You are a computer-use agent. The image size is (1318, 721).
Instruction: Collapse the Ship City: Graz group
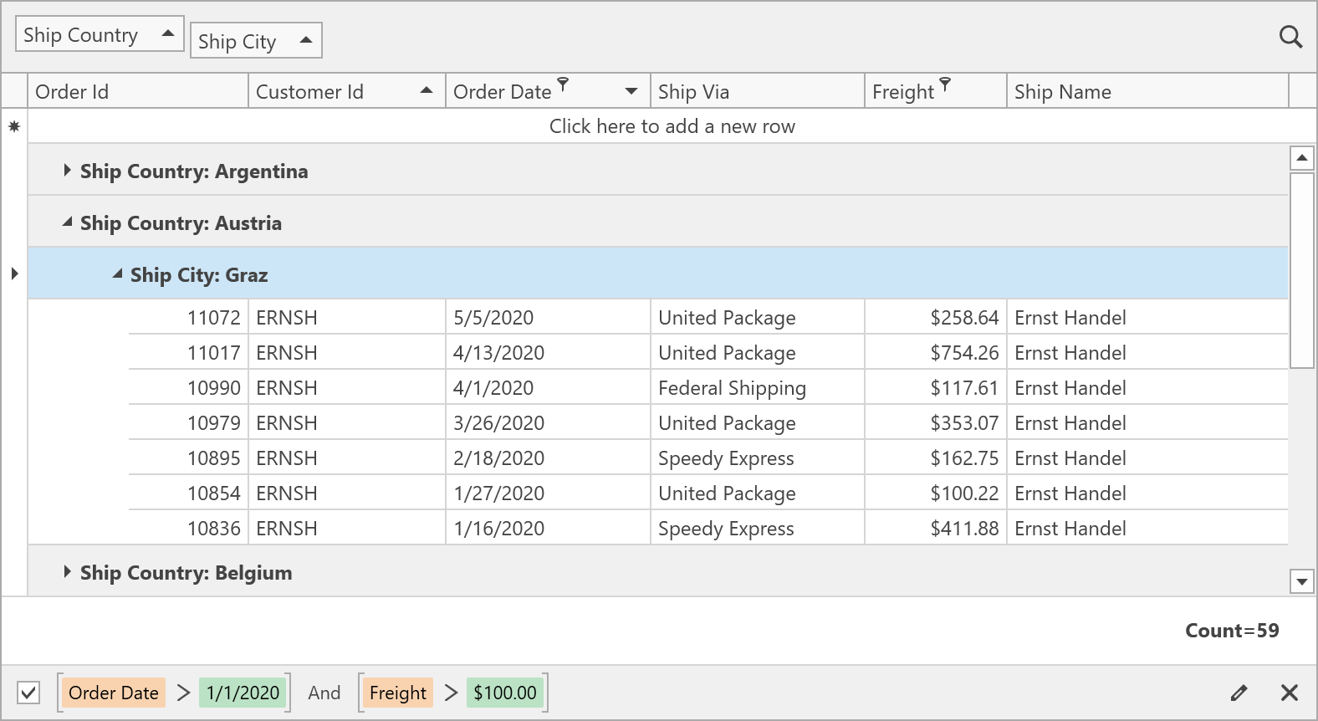click(x=117, y=274)
